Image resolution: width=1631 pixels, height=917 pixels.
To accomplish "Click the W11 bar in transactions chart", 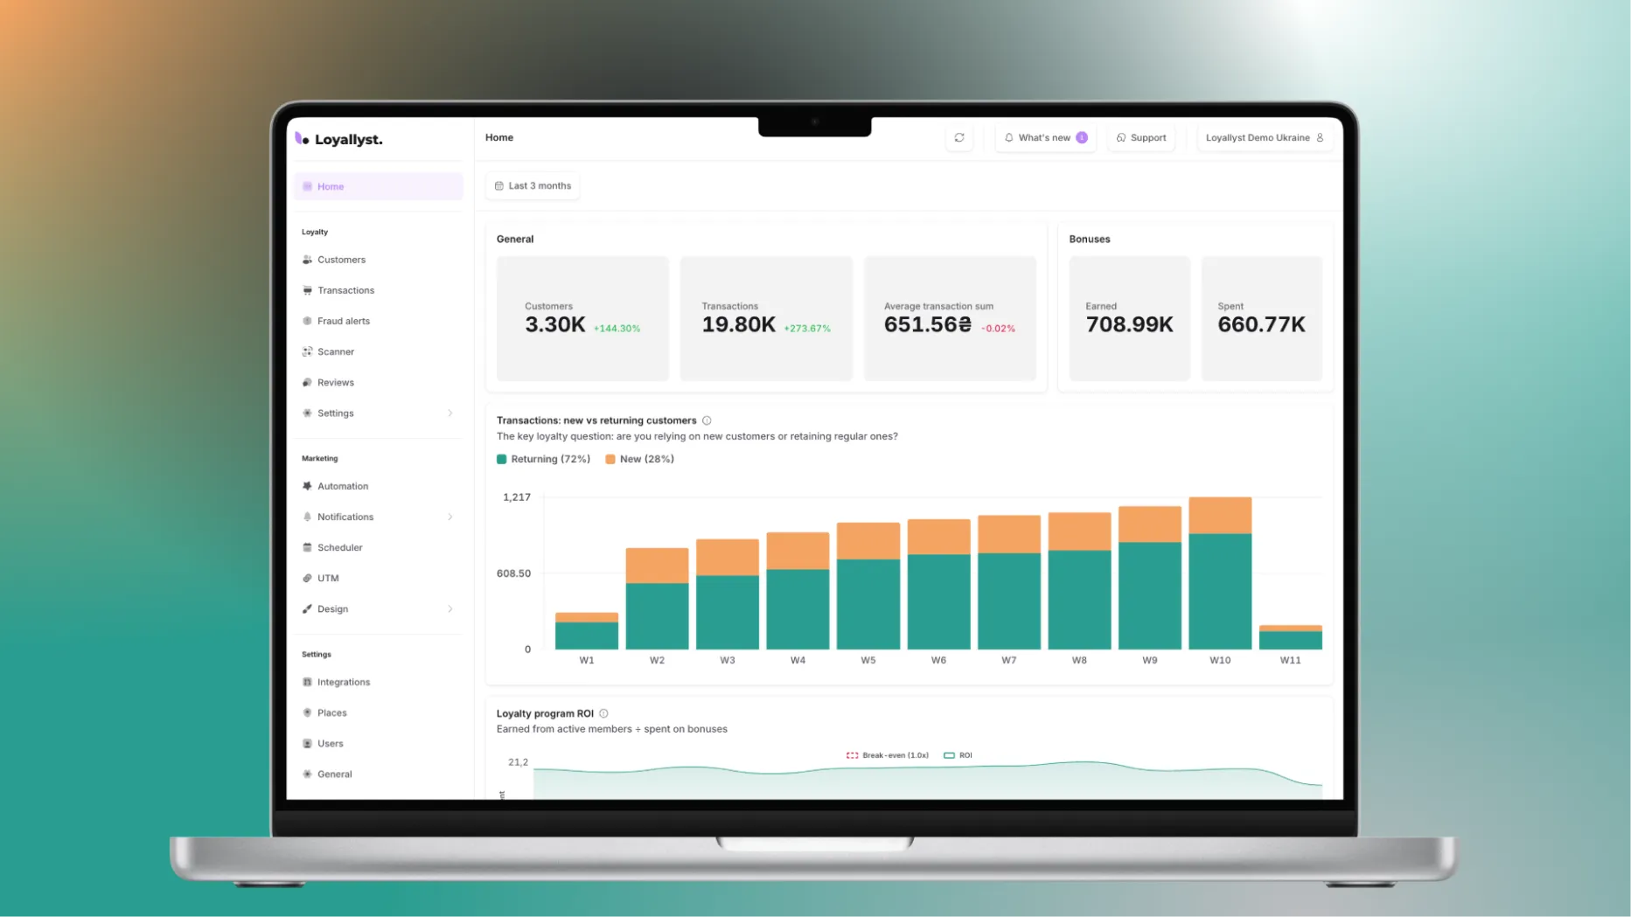I will pos(1290,637).
